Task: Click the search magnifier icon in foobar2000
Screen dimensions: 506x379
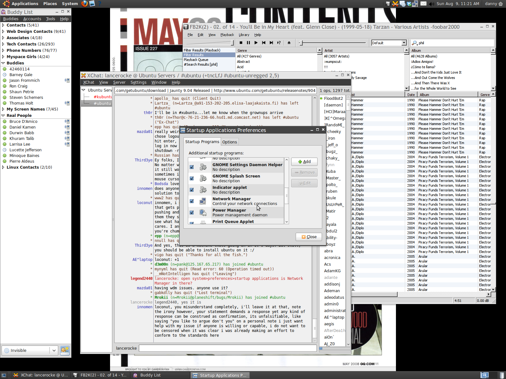Action: point(415,43)
